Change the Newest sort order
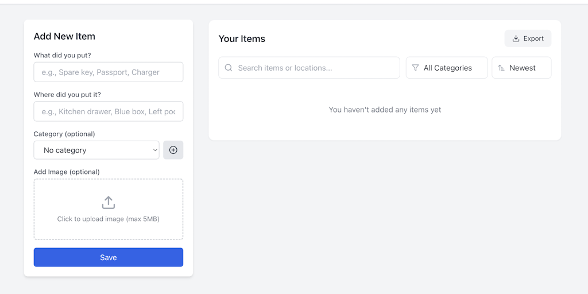588x294 pixels. (523, 68)
